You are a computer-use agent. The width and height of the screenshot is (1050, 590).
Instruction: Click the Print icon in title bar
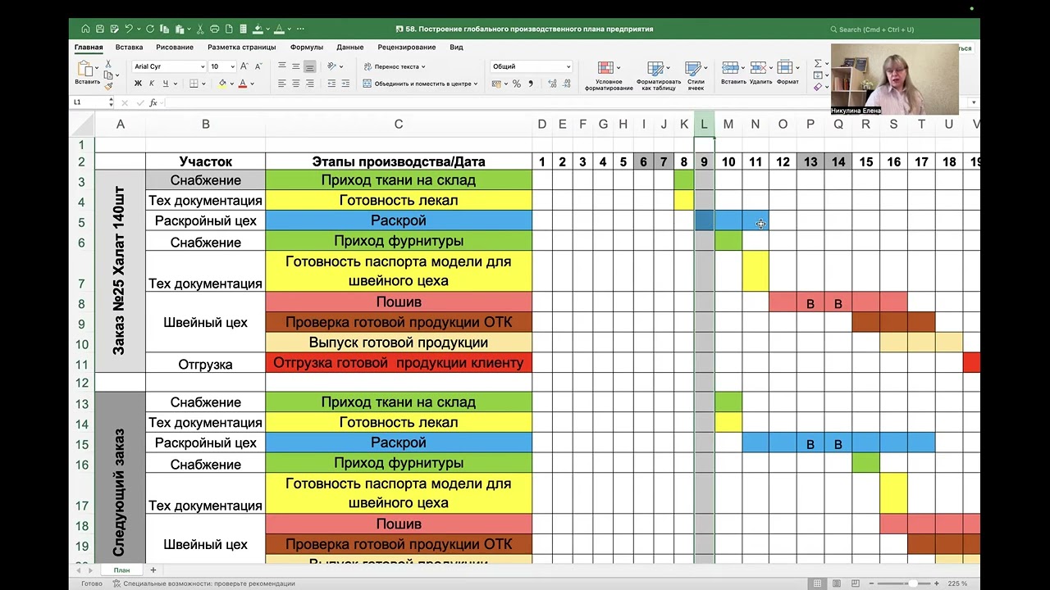tap(215, 29)
